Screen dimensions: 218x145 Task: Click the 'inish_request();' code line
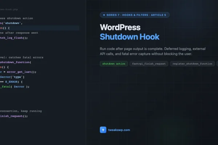tap(14, 116)
